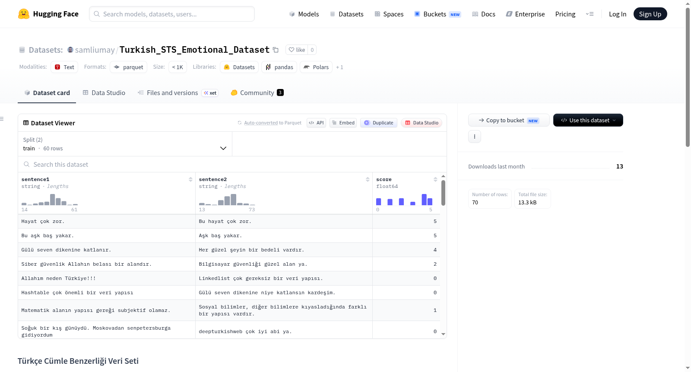
Task: Click the API button in Dataset Viewer
Action: click(x=316, y=123)
